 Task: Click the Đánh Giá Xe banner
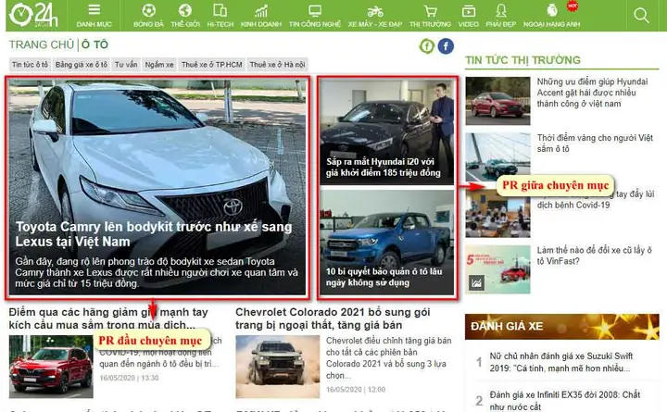tap(562, 326)
